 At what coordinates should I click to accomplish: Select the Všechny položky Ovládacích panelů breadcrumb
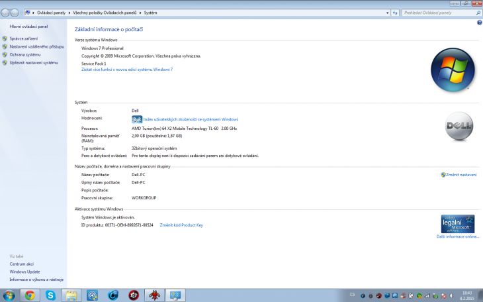(x=105, y=13)
